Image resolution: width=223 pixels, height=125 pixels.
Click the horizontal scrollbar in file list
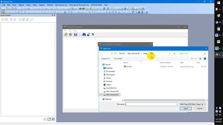(x=164, y=100)
